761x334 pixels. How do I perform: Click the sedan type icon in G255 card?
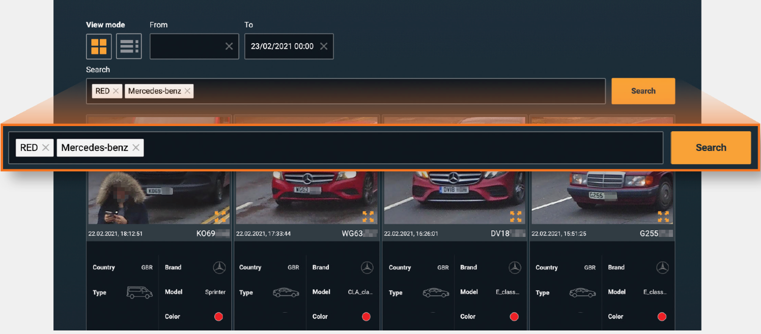[x=582, y=293]
